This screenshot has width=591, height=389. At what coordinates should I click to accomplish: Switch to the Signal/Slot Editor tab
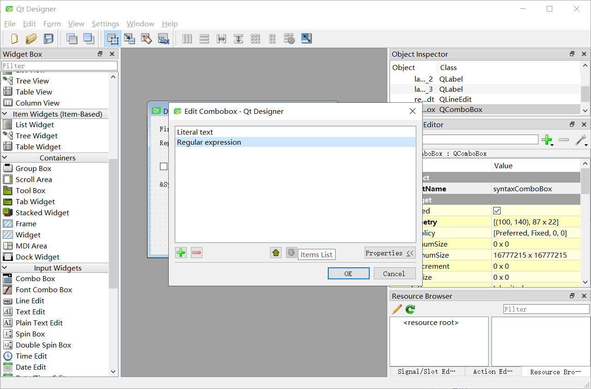point(427,371)
